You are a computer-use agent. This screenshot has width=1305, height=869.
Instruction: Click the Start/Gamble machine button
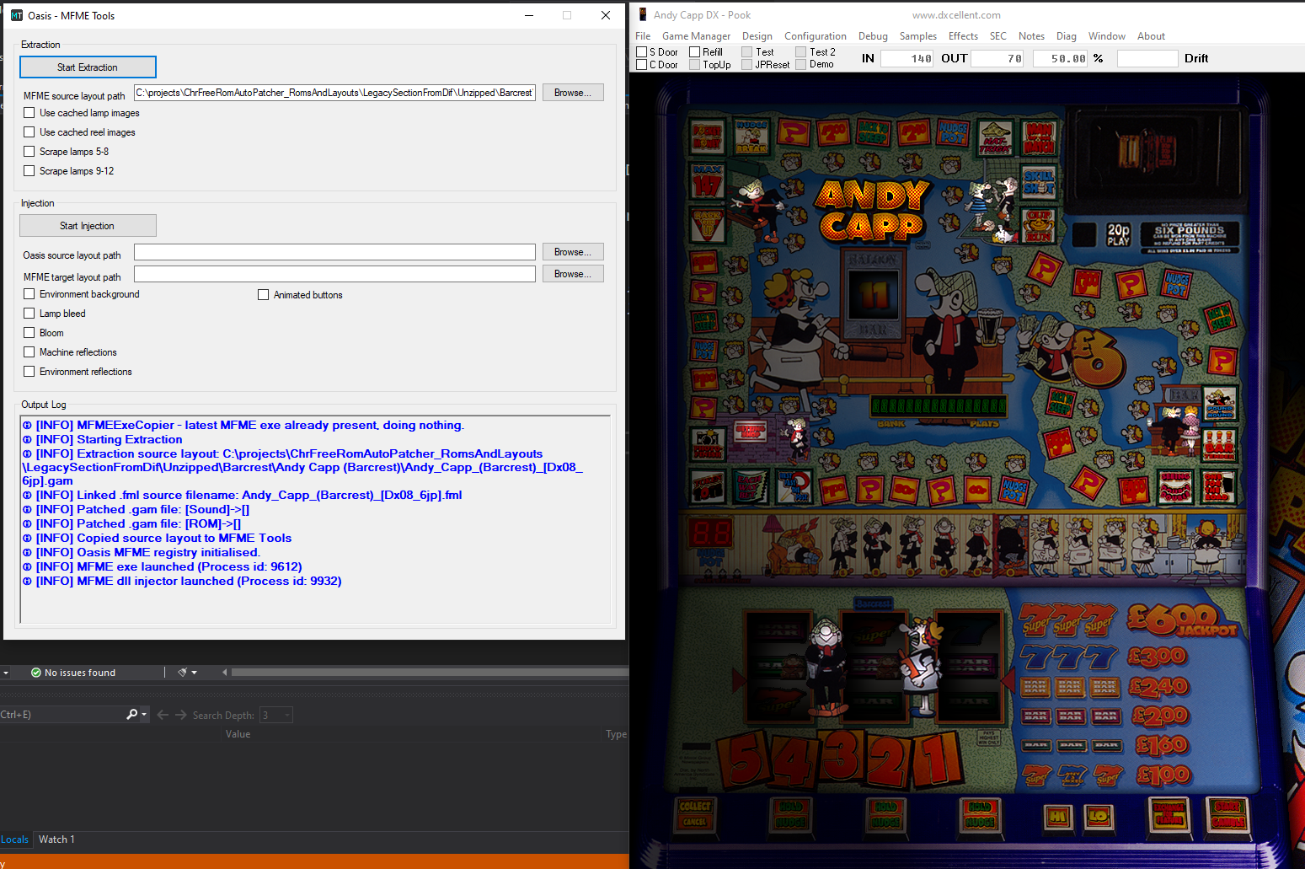[1228, 813]
